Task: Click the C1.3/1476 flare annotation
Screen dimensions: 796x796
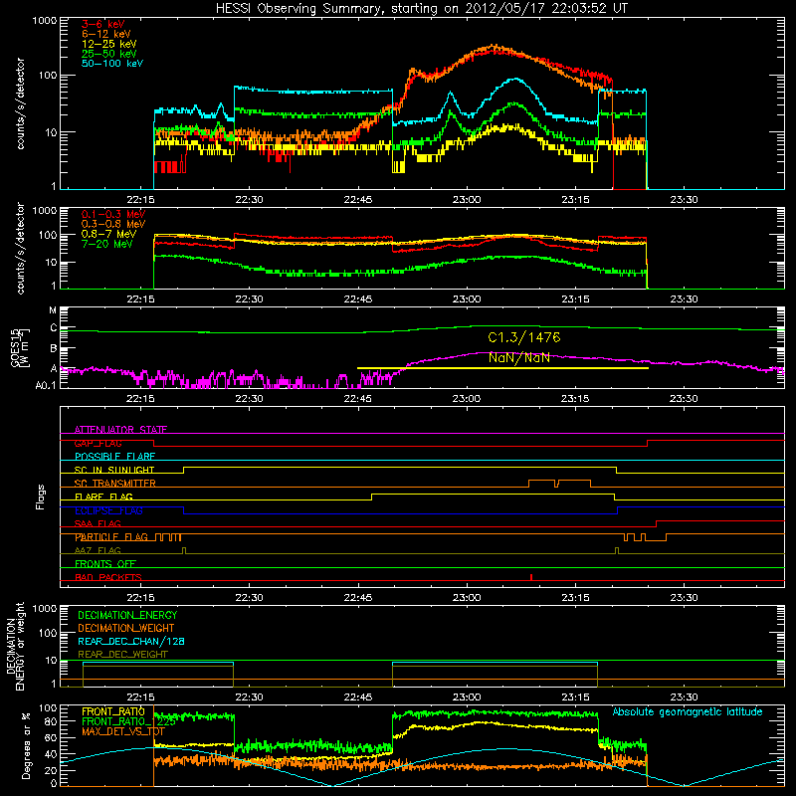Action: [524, 337]
